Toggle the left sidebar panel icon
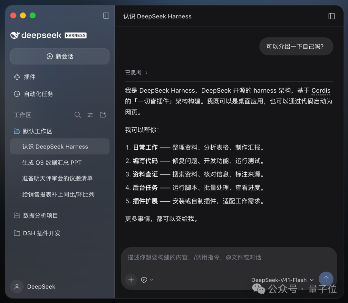This screenshot has width=348, height=303. (x=106, y=15)
